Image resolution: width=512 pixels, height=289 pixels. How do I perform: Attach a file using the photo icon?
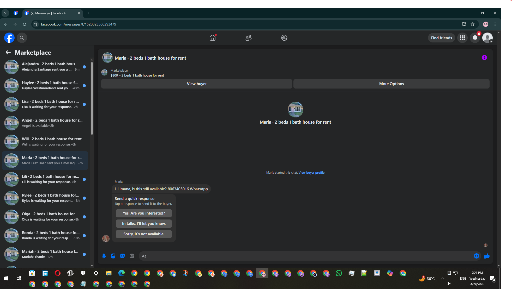[113, 256]
